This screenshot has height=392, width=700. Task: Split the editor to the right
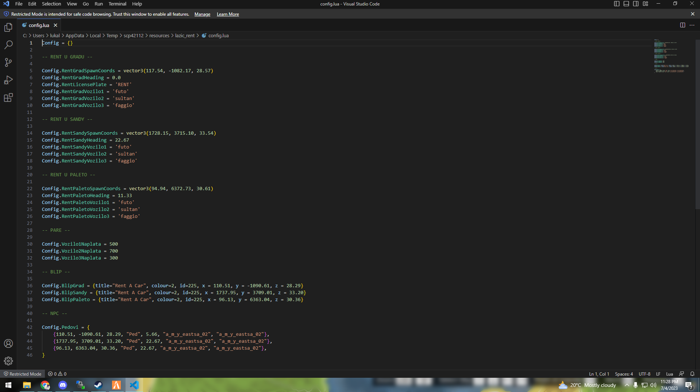tap(682, 25)
